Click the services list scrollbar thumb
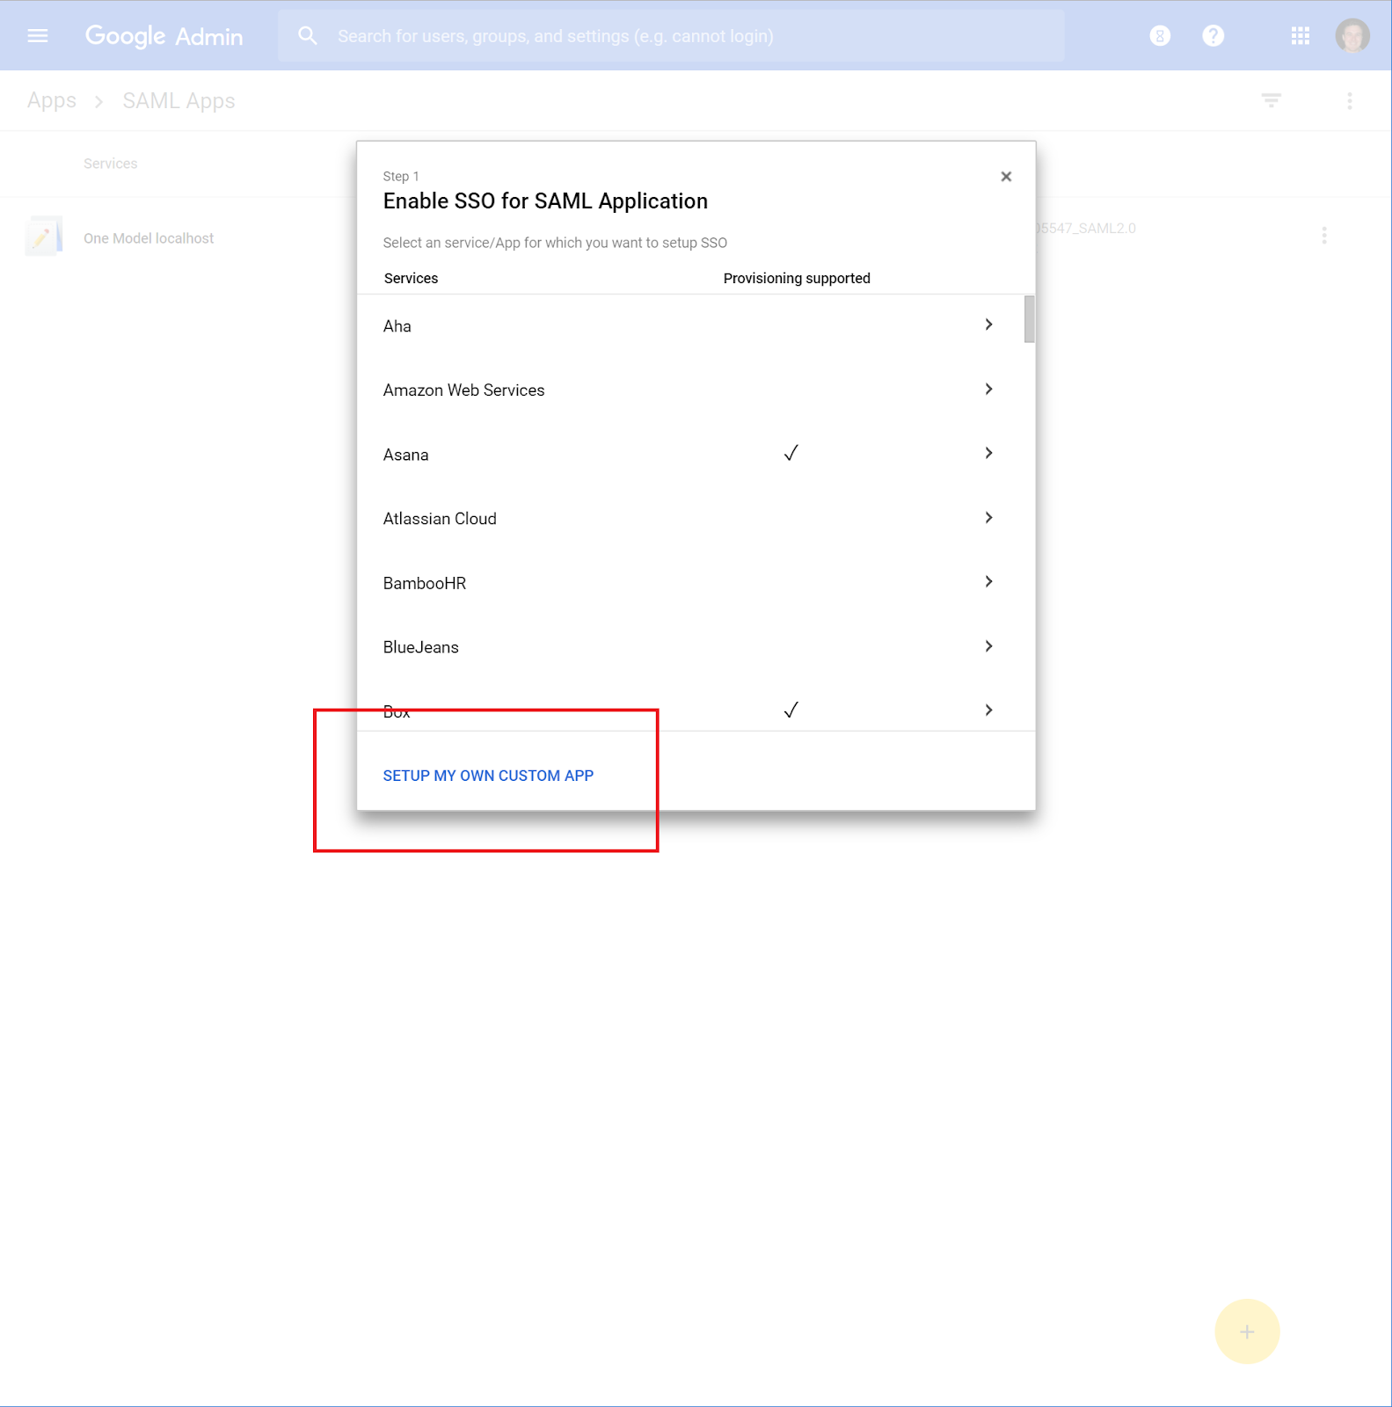Viewport: 1392px width, 1407px height. (x=1029, y=319)
